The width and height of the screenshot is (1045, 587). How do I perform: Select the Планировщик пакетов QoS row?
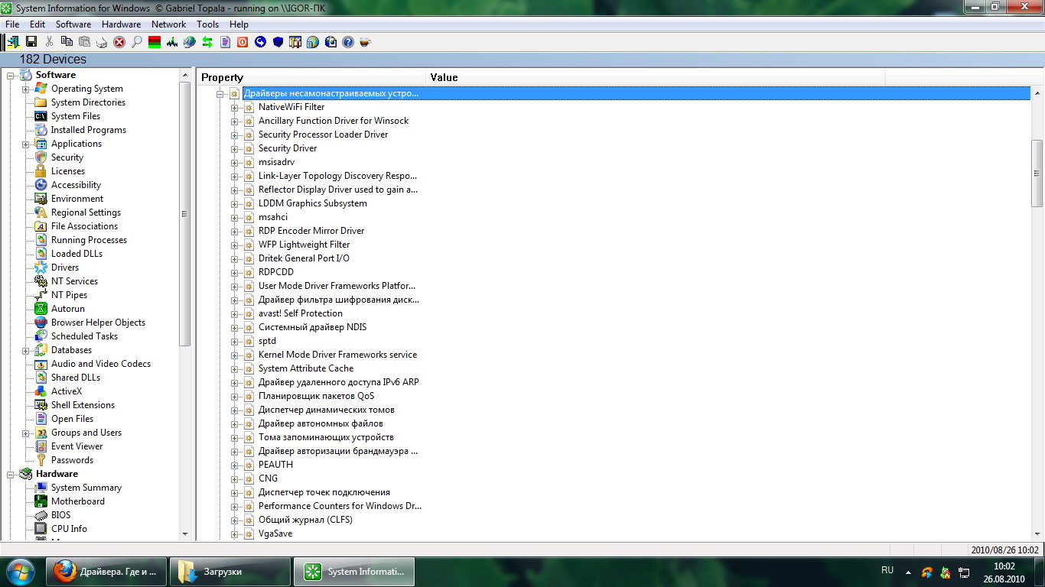tap(317, 396)
